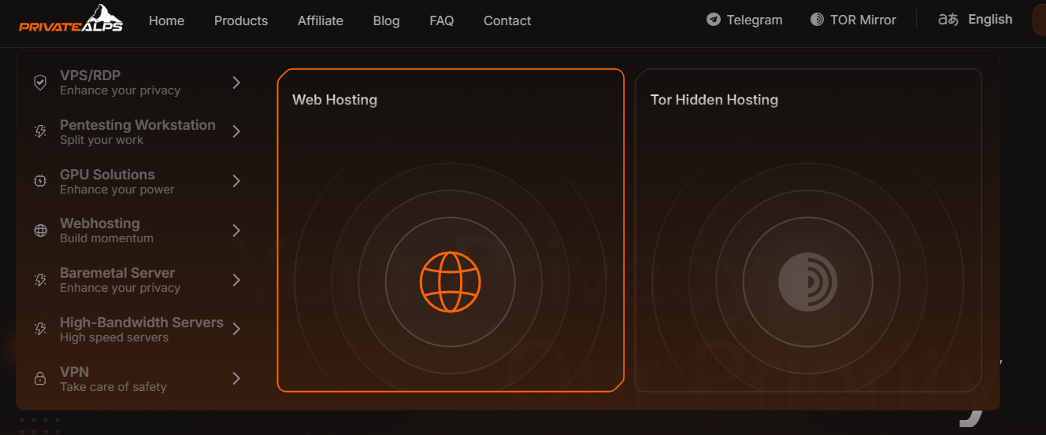Screen dimensions: 1046x435
Task: Click the Webhosting globe icon in sidebar
Action: [40, 230]
